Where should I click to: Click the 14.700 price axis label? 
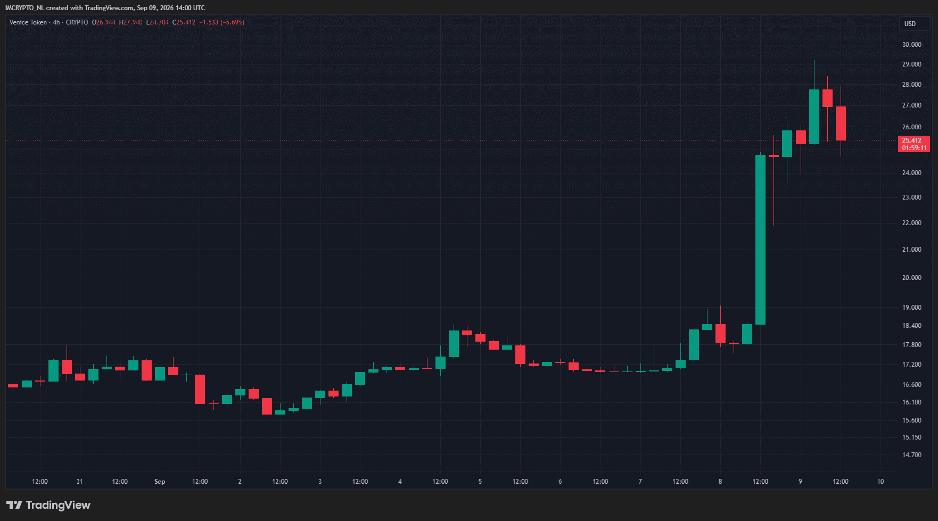tap(912, 455)
